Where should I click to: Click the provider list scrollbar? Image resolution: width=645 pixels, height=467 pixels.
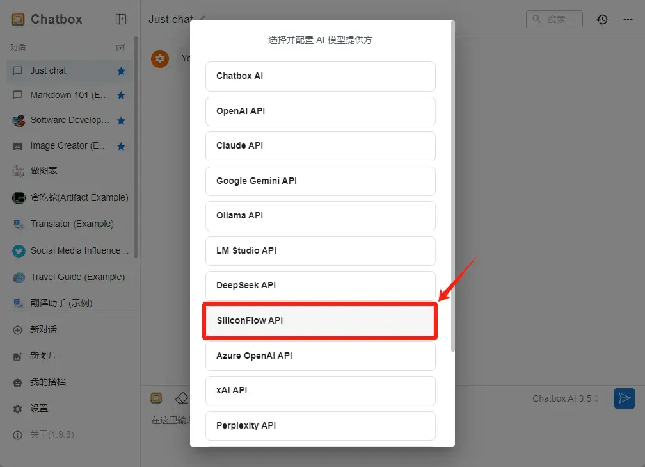453,186
